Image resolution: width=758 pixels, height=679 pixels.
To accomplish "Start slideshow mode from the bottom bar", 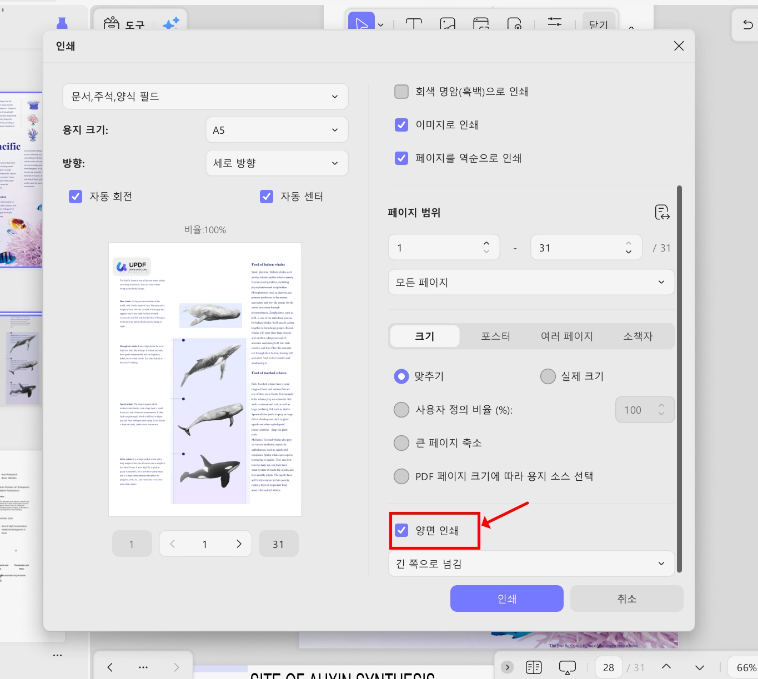I will [x=566, y=667].
